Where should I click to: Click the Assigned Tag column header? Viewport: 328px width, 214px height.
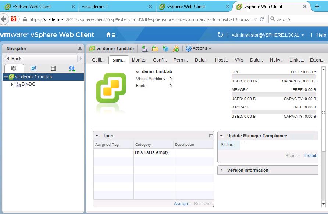pyautogui.click(x=113, y=145)
